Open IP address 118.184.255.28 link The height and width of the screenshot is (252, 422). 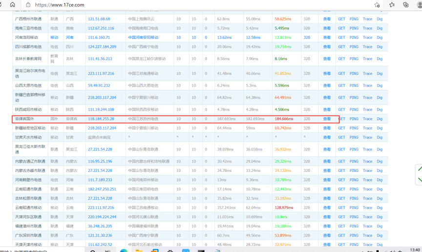101,119
